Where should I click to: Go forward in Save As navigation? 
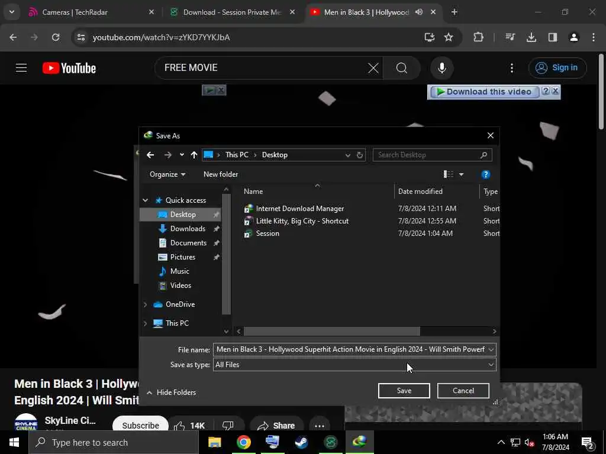[x=167, y=155]
